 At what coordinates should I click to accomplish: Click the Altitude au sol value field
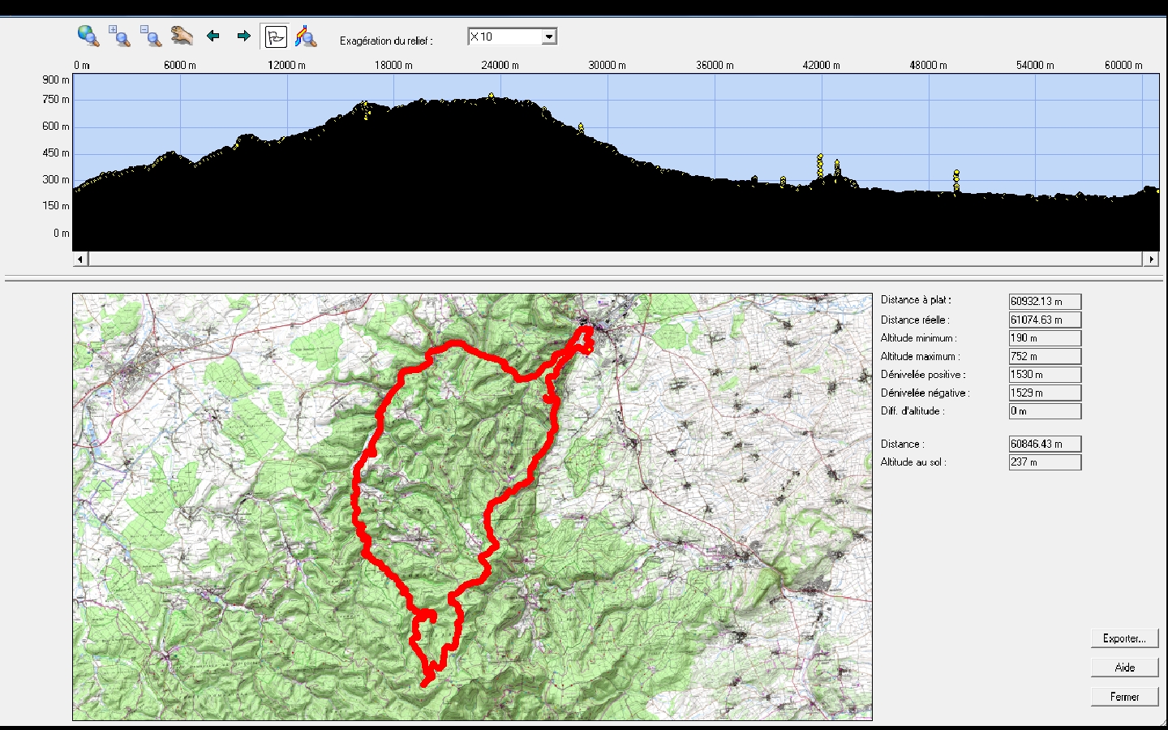click(1045, 462)
